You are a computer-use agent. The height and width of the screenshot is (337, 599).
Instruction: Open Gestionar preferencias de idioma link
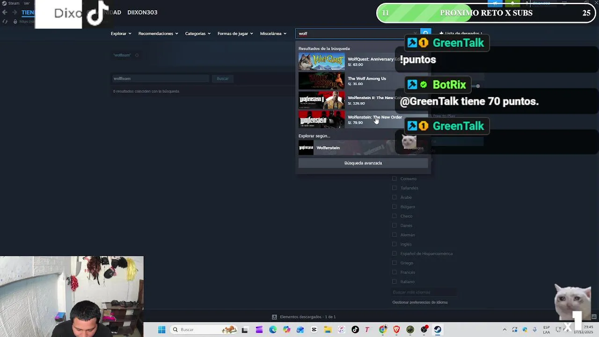click(420, 302)
